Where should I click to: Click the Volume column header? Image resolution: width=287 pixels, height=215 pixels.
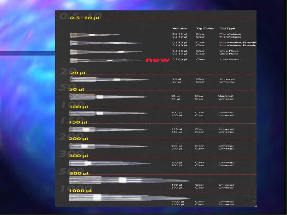(x=180, y=28)
